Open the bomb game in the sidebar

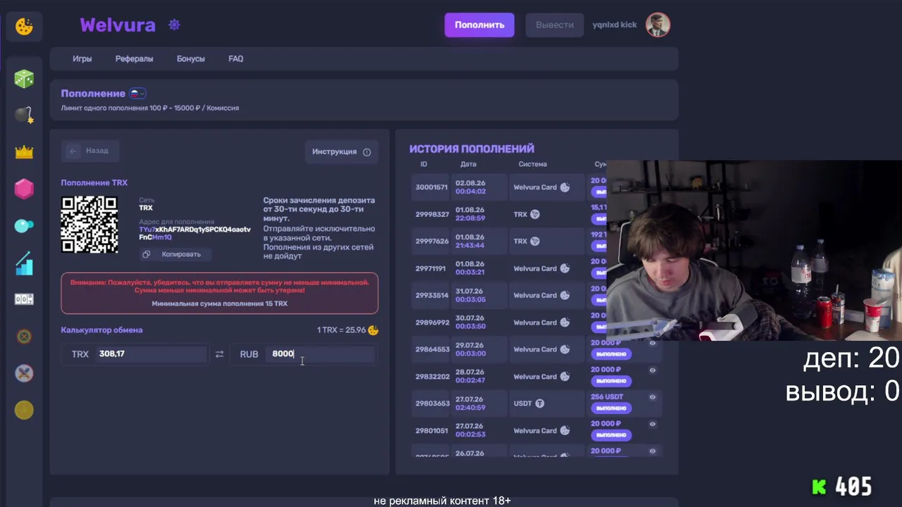coord(24,115)
